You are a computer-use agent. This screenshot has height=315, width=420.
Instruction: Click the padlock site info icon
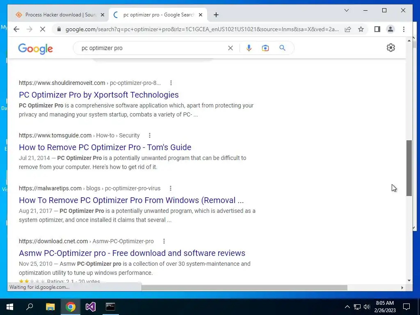pos(59,29)
